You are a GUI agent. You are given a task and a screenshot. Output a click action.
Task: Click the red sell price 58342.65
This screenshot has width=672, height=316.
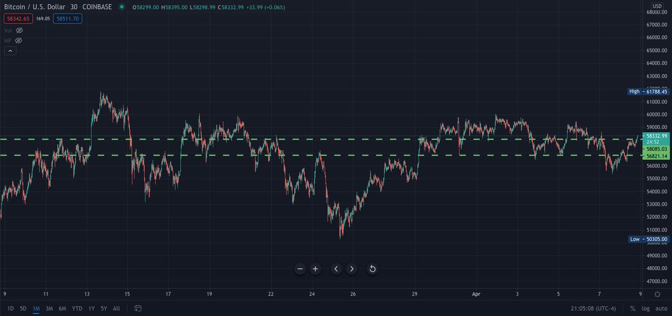18,18
